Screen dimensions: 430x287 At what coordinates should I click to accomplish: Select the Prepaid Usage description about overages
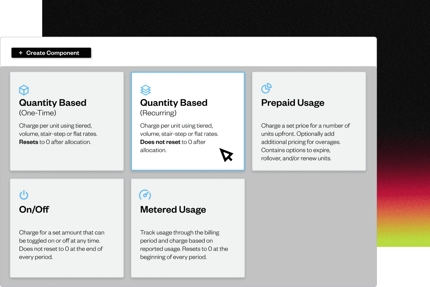coord(305,142)
